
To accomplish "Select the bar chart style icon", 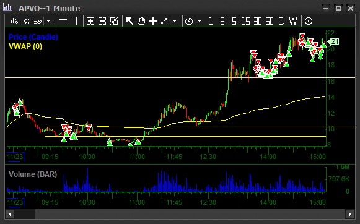I will (x=14, y=21).
